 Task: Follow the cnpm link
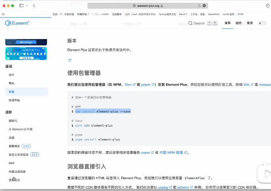[147, 152]
